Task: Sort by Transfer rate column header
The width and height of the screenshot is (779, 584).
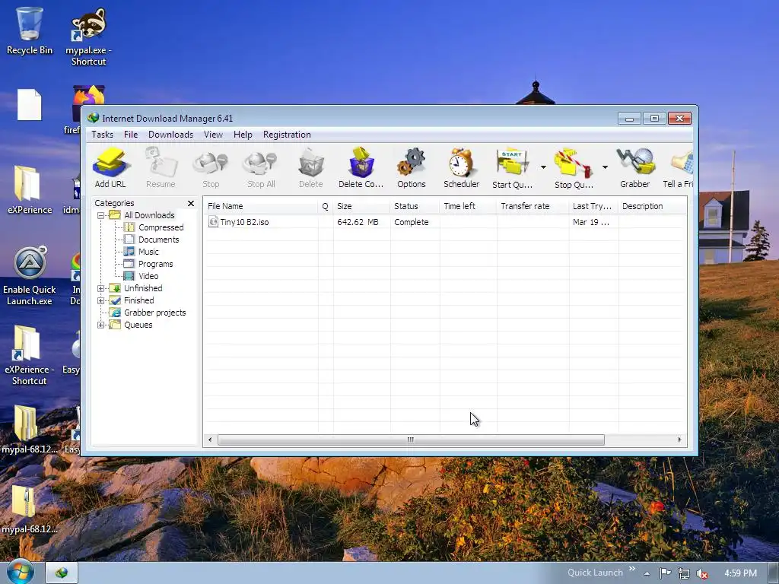Action: [x=533, y=206]
